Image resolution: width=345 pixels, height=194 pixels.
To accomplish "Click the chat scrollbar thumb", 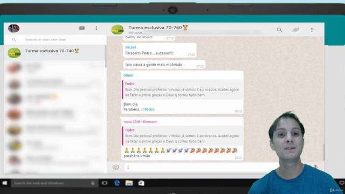I will coord(323,152).
